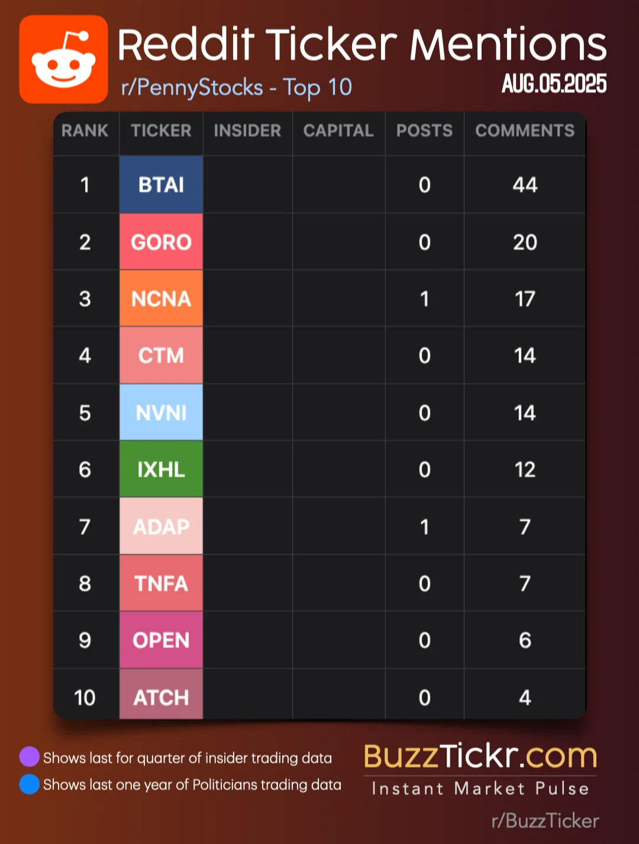Viewport: 639px width, 844px height.
Task: Open the BuzzTickr.com link
Action: [x=480, y=756]
